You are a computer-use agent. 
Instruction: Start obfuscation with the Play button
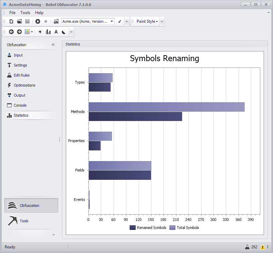click(38, 21)
